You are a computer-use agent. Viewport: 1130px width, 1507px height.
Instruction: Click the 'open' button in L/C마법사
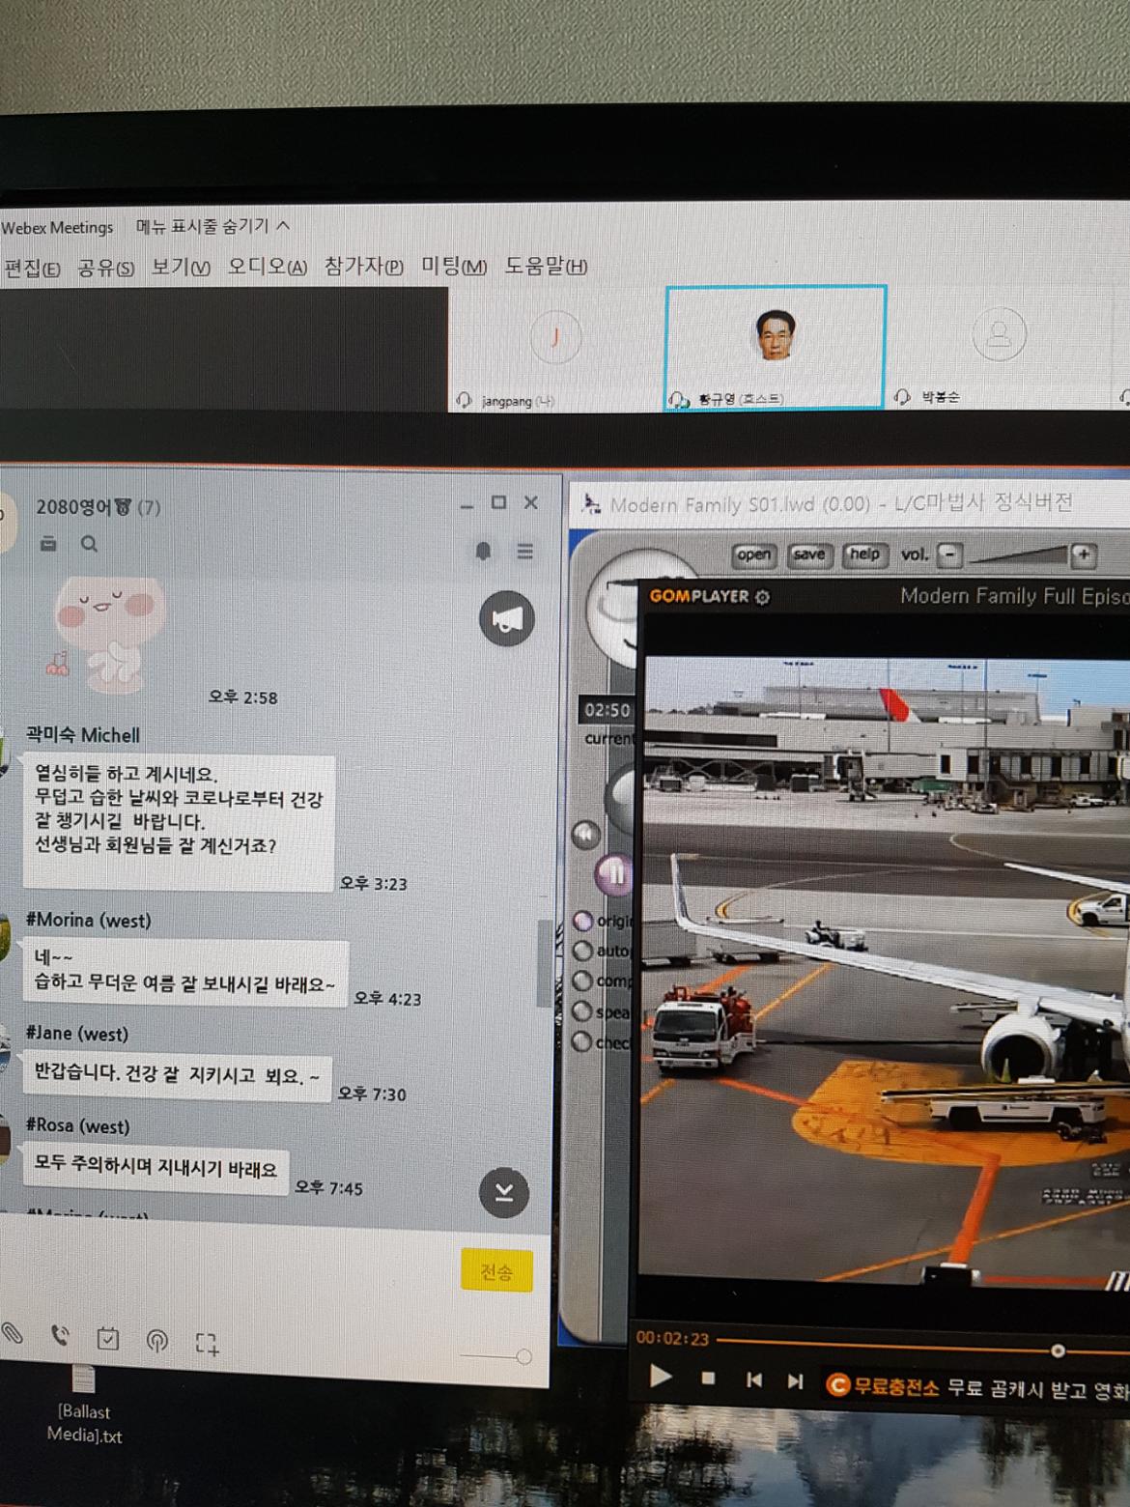(x=753, y=554)
